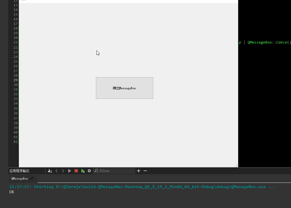Clear the application output with broom icon
291x208 pixels.
tap(50, 171)
